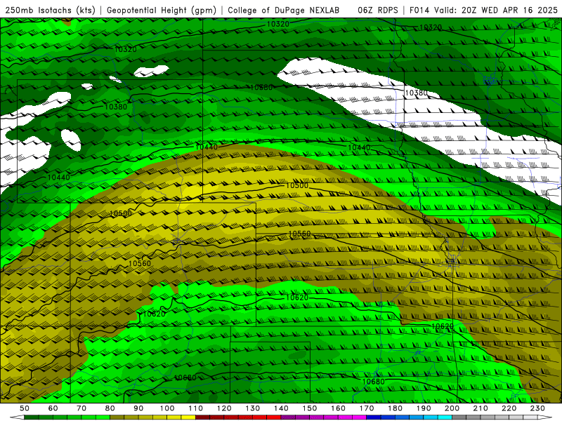Click 'College of DuPage NEXLAB' header text
Viewport: 562px width, 421px height.
click(x=284, y=10)
